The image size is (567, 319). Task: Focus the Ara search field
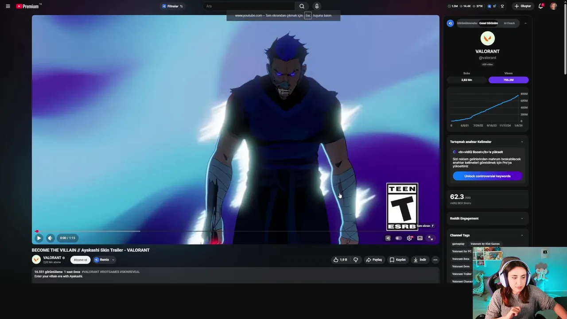(x=249, y=6)
